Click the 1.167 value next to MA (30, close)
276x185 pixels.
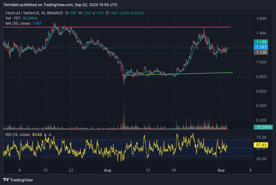click(x=37, y=23)
